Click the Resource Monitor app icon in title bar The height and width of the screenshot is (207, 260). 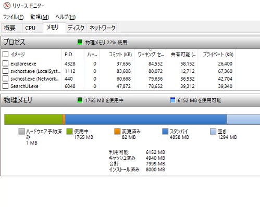tap(7, 6)
